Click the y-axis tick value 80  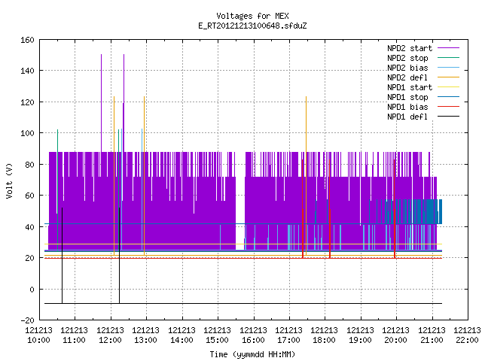(29, 165)
